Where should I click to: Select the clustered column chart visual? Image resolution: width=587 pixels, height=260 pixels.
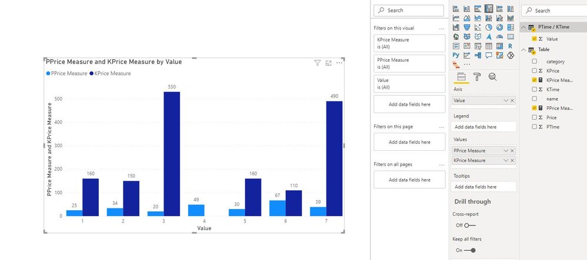[x=489, y=9]
